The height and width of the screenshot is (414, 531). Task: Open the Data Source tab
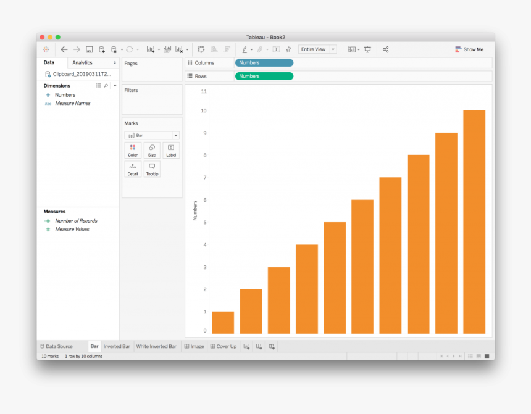click(x=57, y=346)
